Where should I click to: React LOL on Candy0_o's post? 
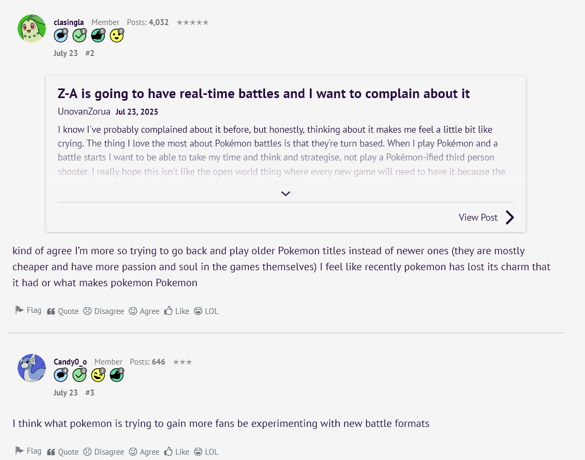coord(206,452)
